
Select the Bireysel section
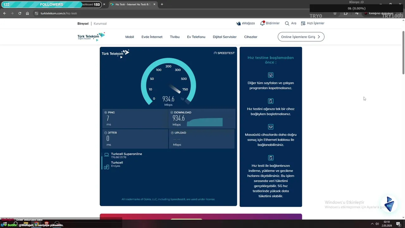[83, 23]
